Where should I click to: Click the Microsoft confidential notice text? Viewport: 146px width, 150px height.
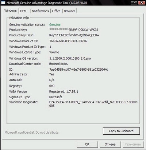(x=32, y=133)
